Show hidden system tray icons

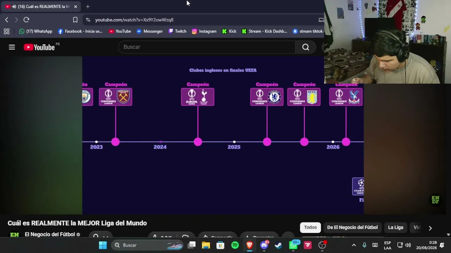click(354, 245)
